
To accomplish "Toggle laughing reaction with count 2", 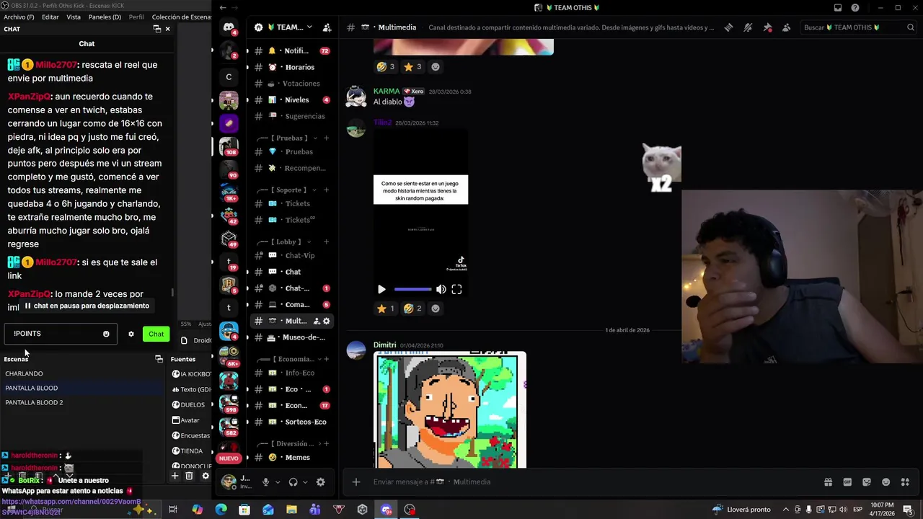I will [x=412, y=309].
